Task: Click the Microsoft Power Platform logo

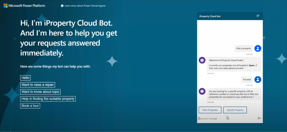Action: point(24,6)
